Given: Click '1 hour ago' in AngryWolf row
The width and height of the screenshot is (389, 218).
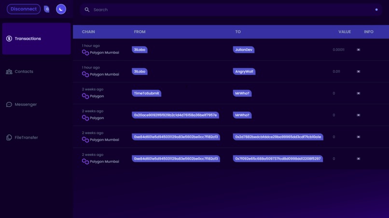Looking at the screenshot, I should [x=91, y=67].
